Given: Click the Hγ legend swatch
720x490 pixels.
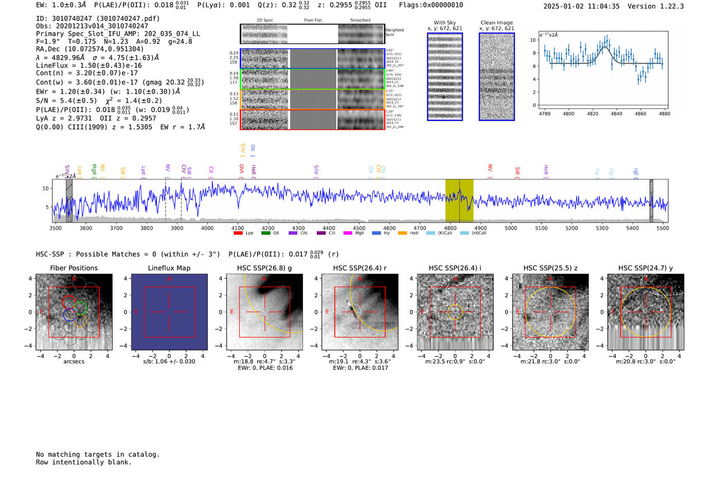Looking at the screenshot, I should [x=376, y=233].
